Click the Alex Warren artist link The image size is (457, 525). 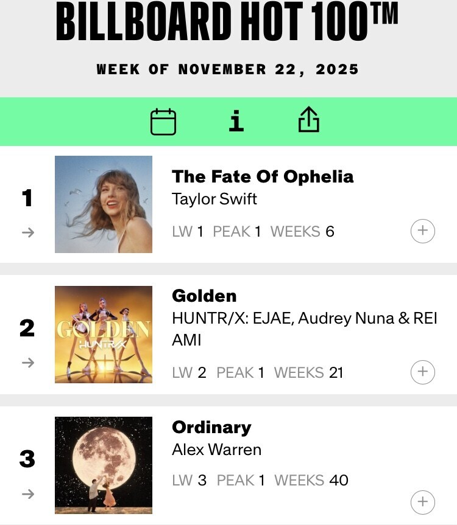point(217,450)
